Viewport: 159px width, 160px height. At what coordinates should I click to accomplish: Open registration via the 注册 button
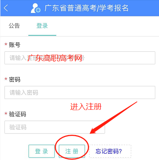coord(72,151)
